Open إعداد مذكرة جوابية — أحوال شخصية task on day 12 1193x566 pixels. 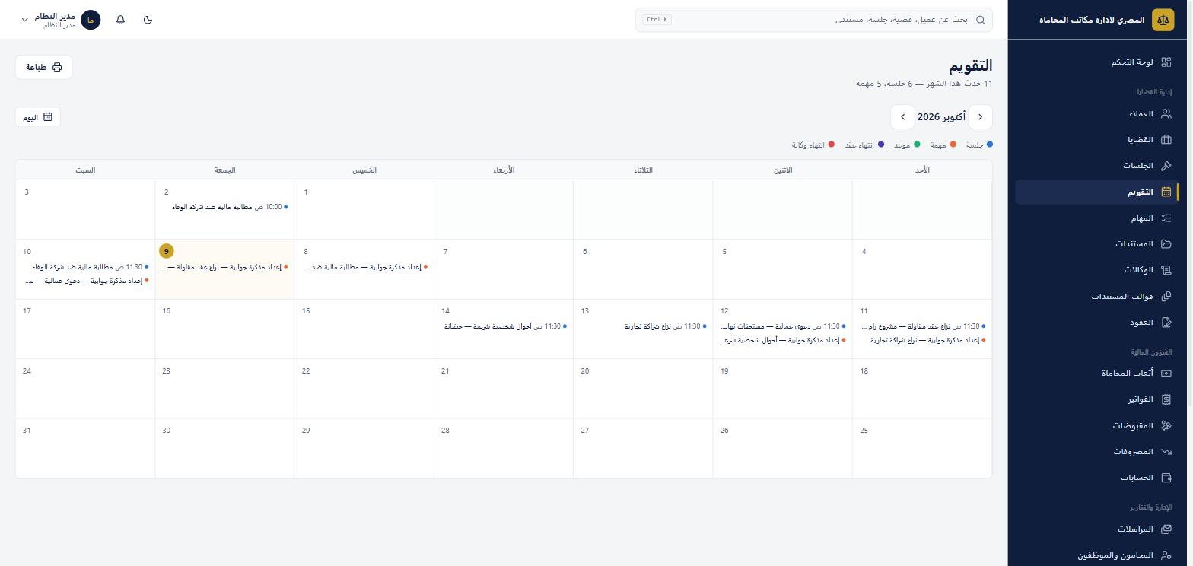coord(783,340)
